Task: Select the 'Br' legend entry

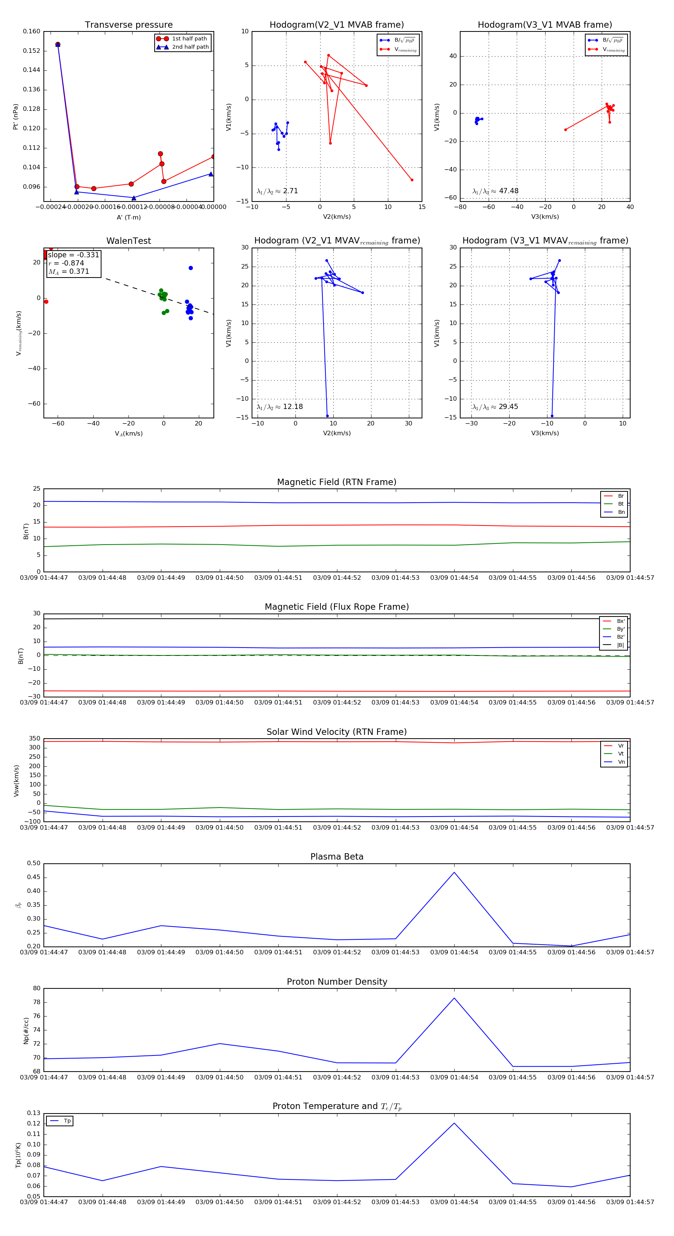Action: pyautogui.click(x=614, y=496)
